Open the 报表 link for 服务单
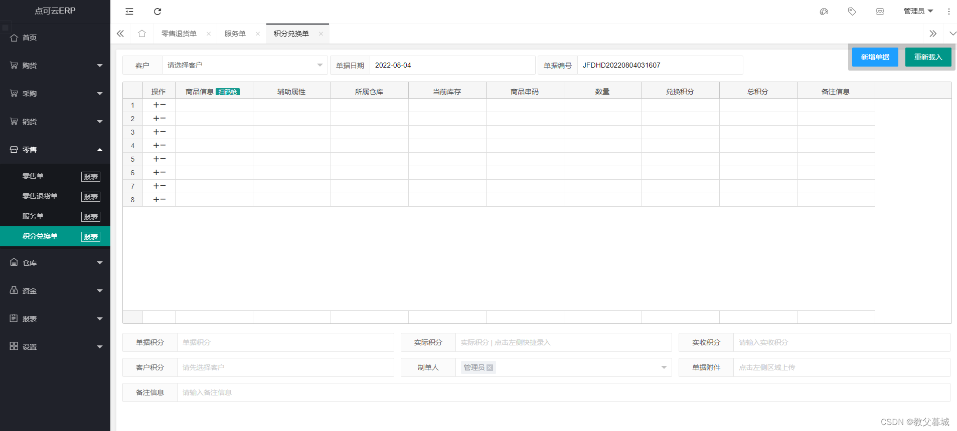Screen dimensions: 957x431 tap(91, 217)
